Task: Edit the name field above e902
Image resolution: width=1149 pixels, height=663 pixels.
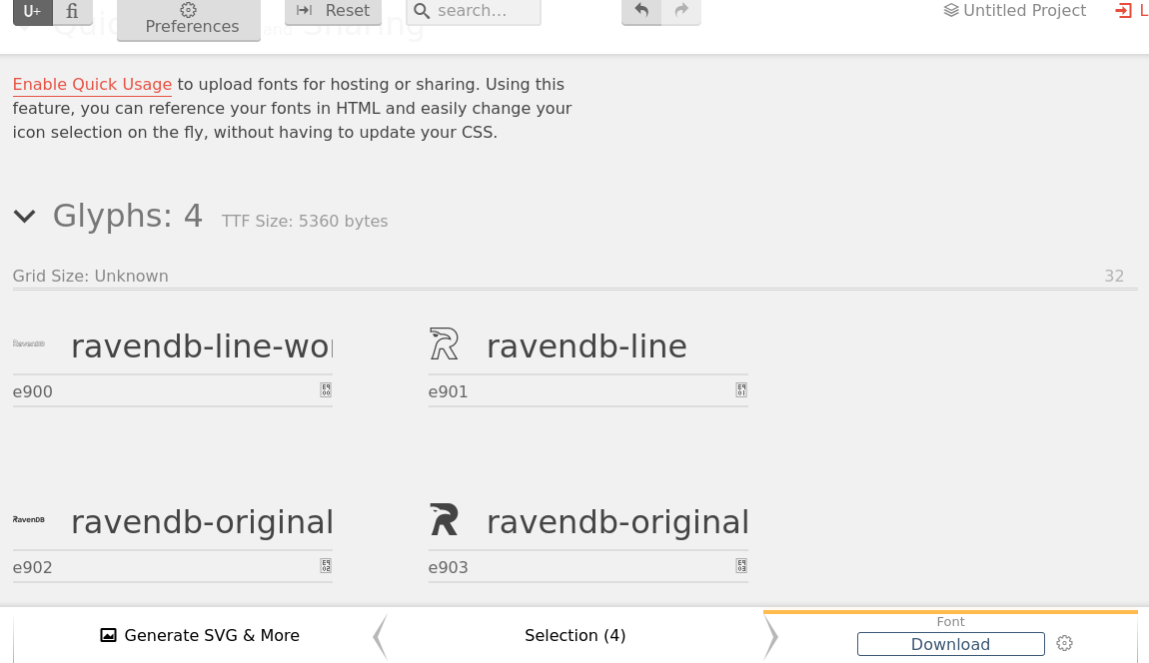Action: [202, 522]
